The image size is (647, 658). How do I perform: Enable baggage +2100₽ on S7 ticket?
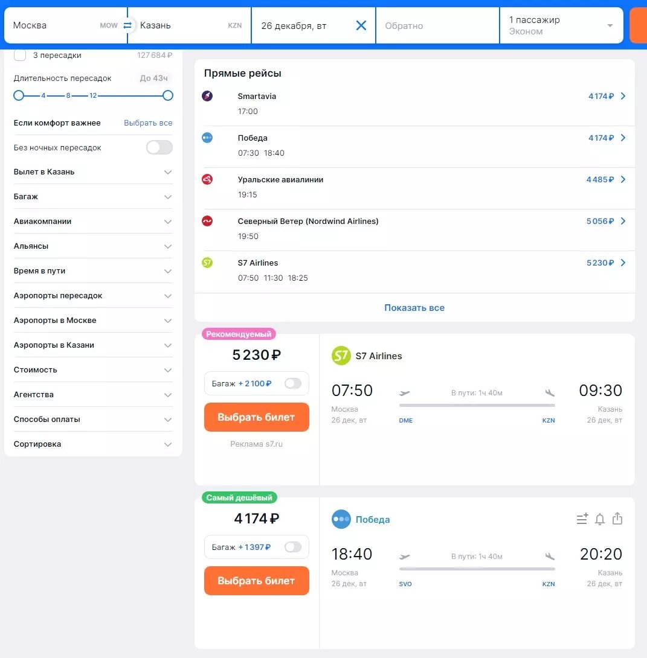pos(292,383)
